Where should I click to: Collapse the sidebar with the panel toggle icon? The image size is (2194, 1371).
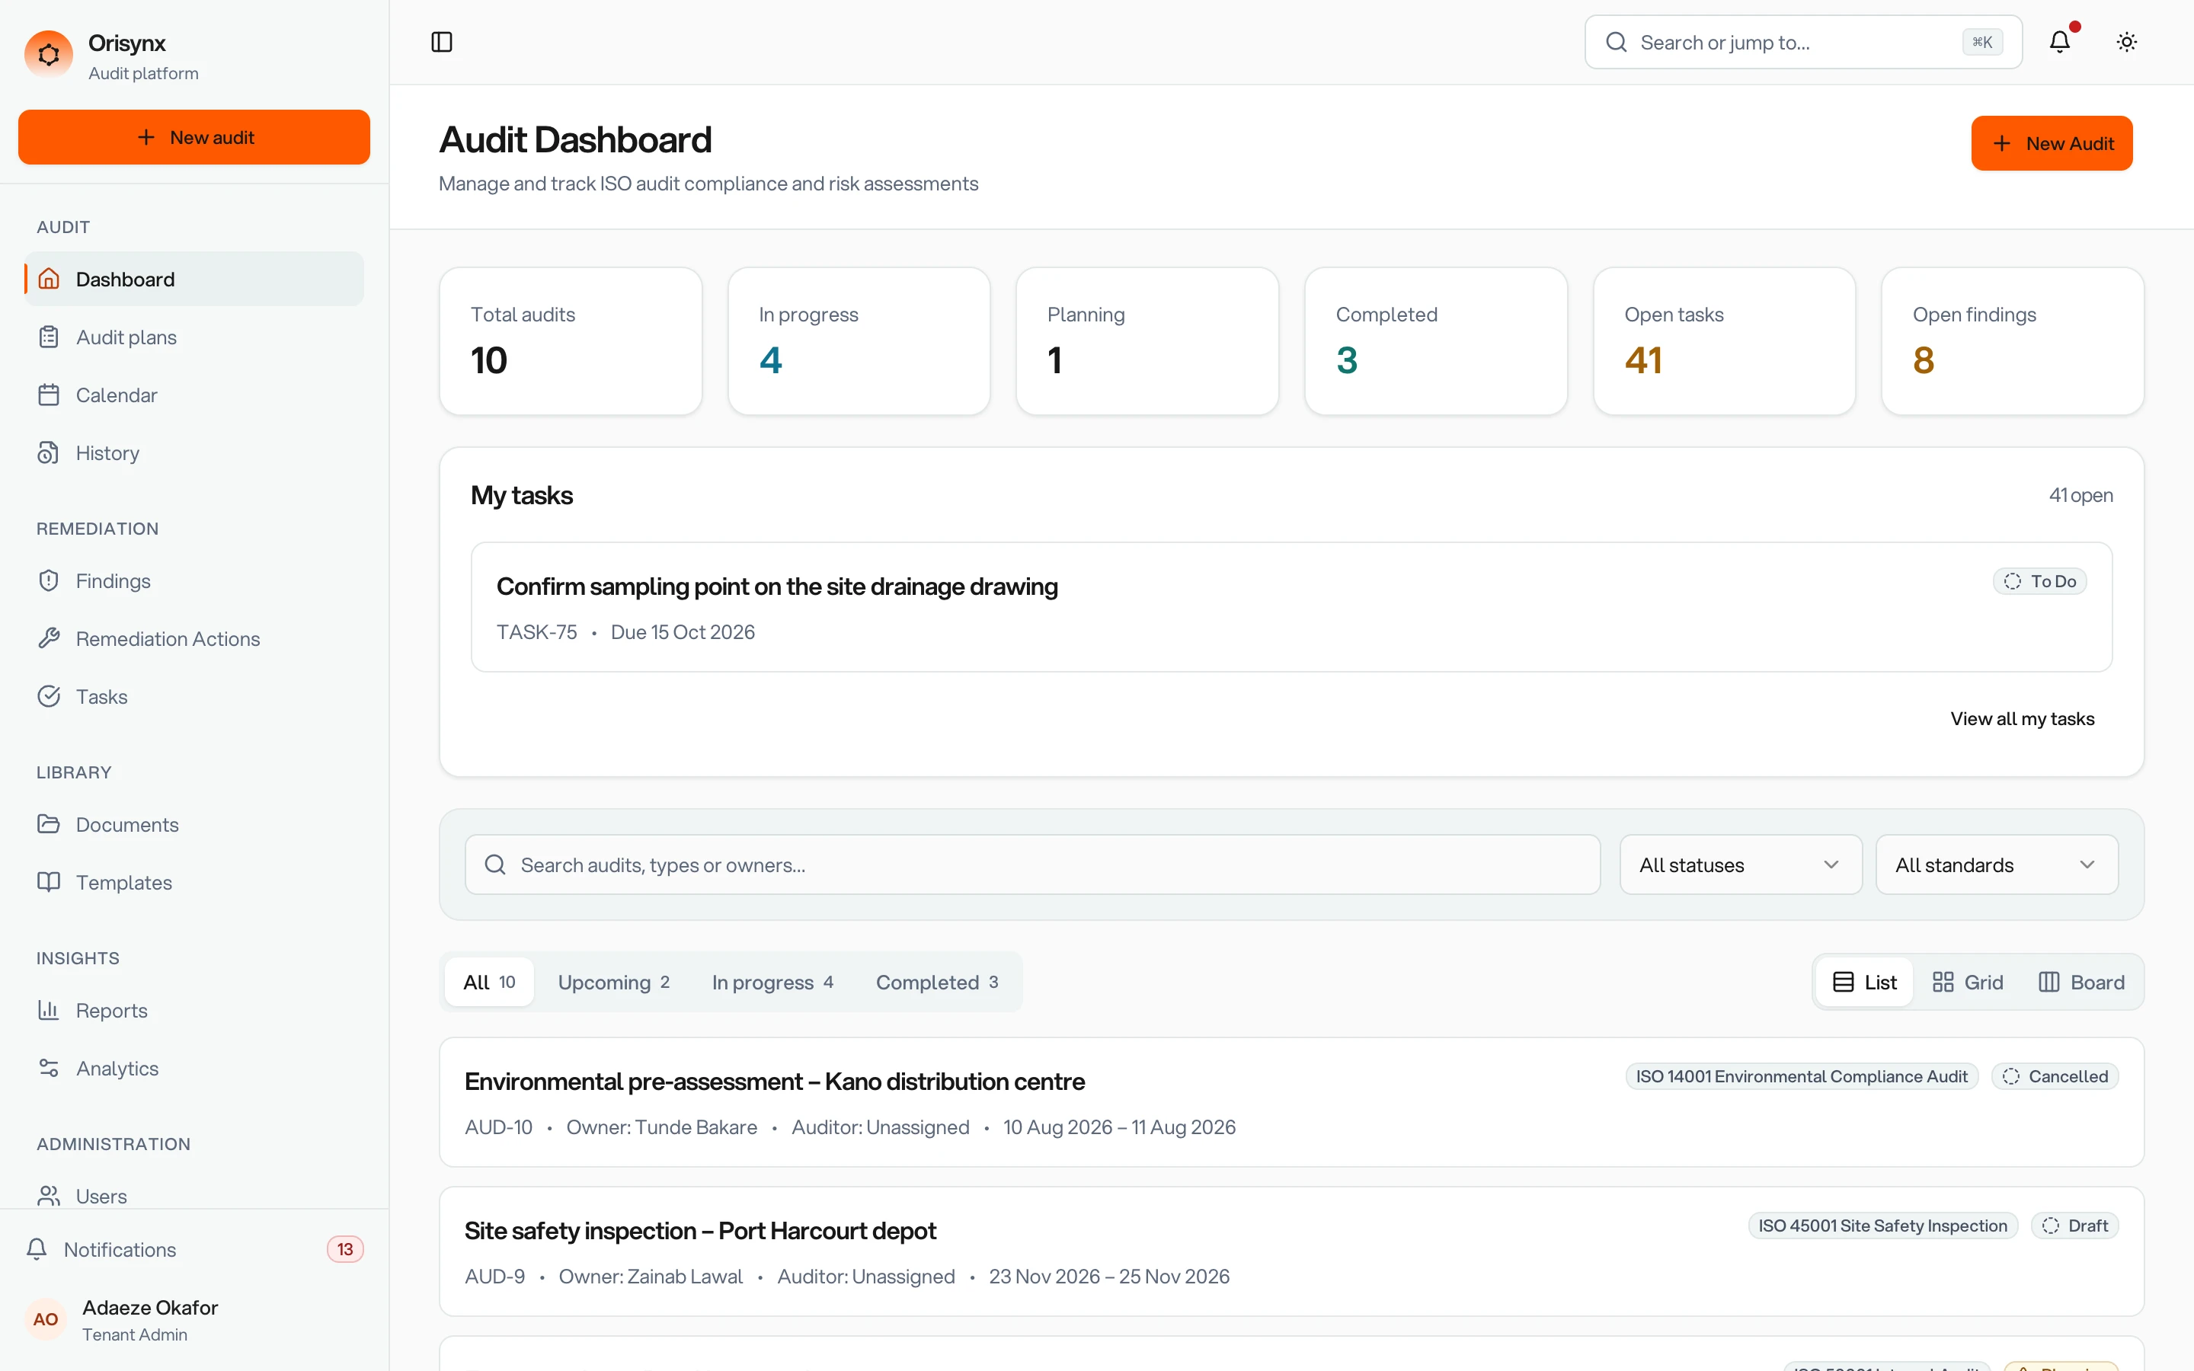coord(442,43)
